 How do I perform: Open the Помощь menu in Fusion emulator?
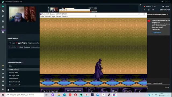[x=65, y=17]
